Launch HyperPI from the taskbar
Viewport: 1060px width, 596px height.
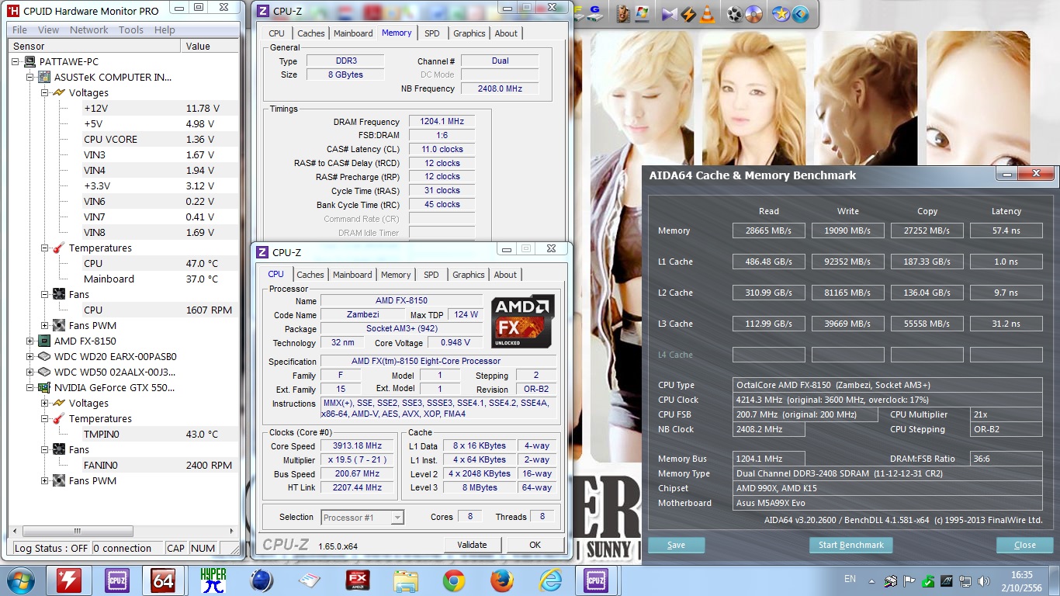point(213,580)
